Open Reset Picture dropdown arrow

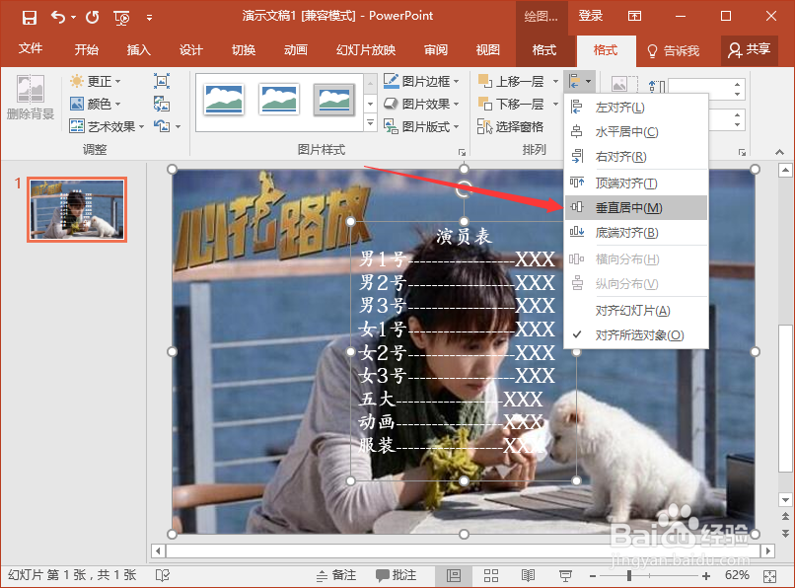[x=178, y=126]
